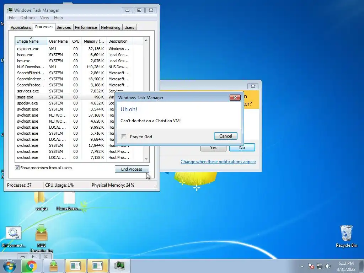Image resolution: width=364 pixels, height=273 pixels.
Task: Click Cancel in the Uh oh! dialog
Action: coord(226,136)
